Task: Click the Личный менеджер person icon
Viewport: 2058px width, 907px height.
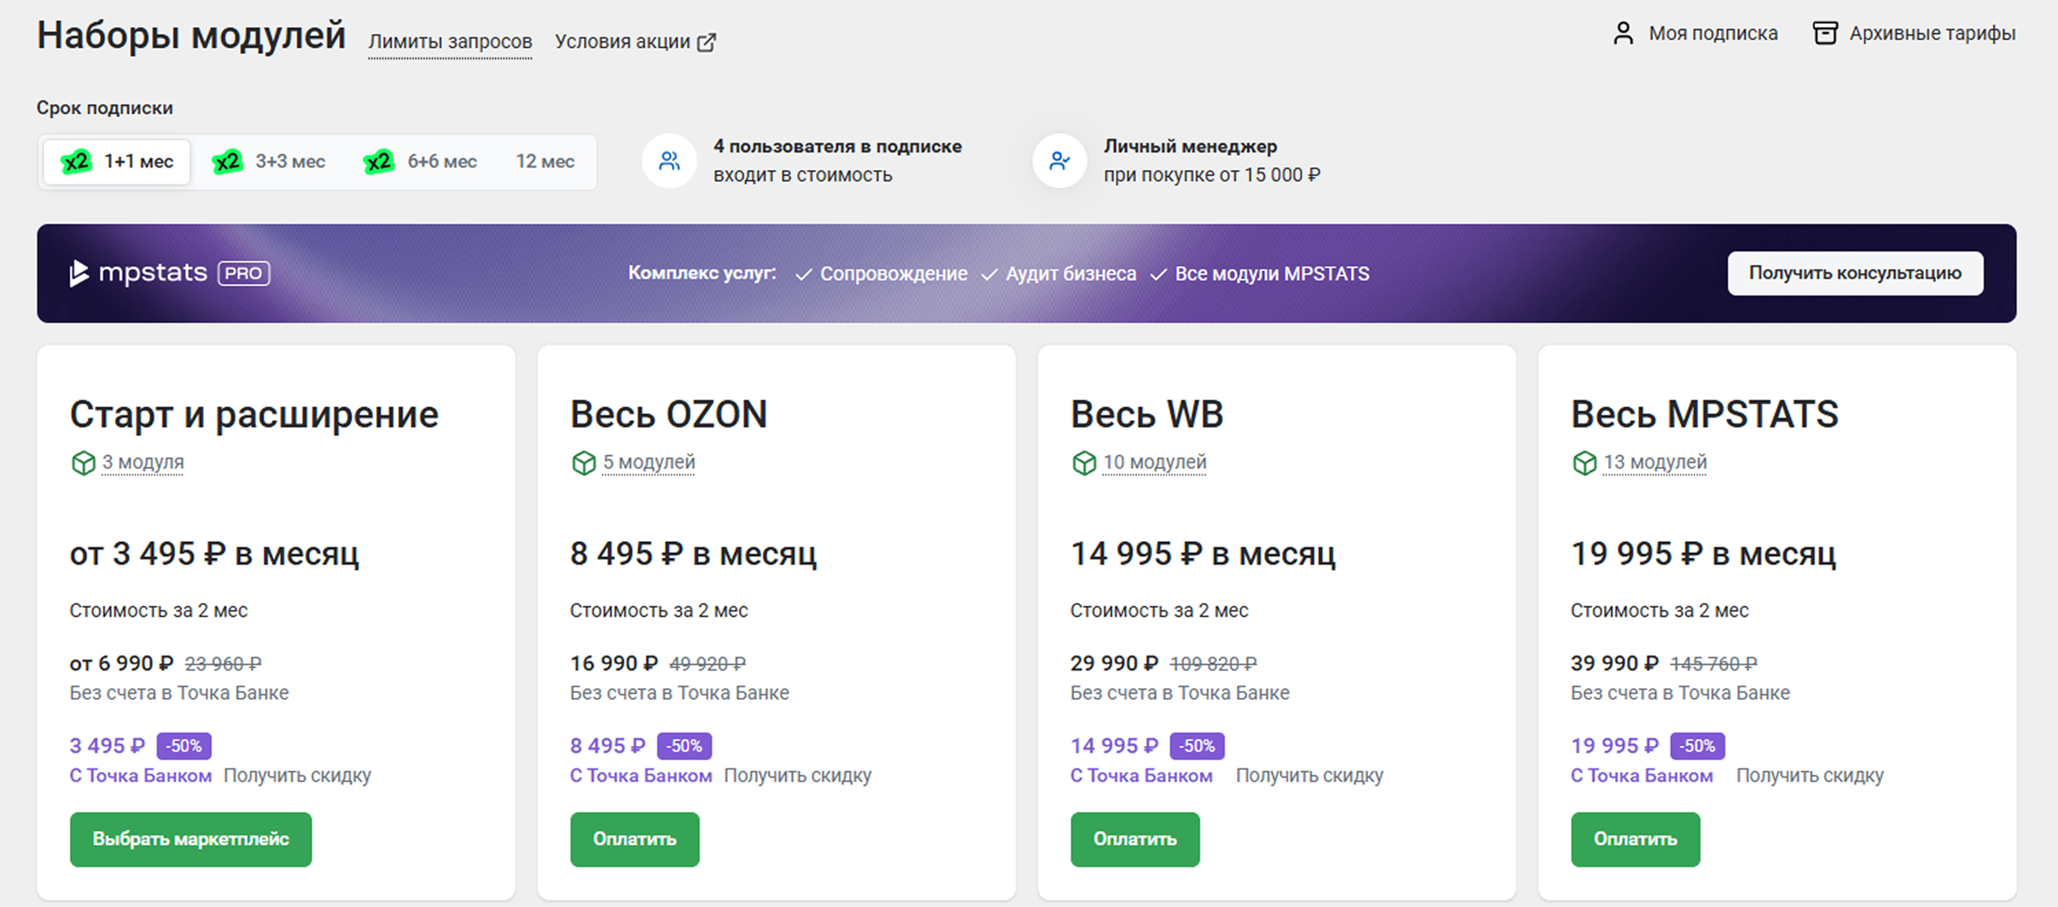Action: point(1059,161)
